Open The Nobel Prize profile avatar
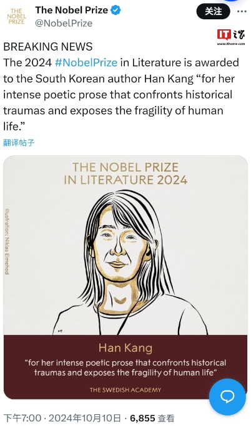251x426 pixels. [x=16, y=16]
